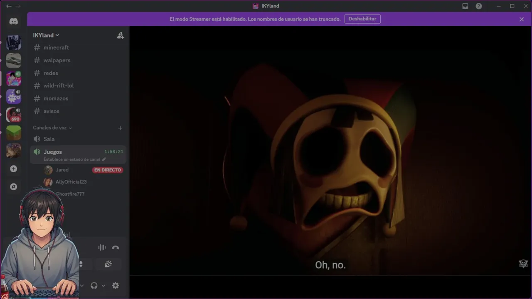Open the colorful anime server icon
The height and width of the screenshot is (299, 532).
point(14,78)
